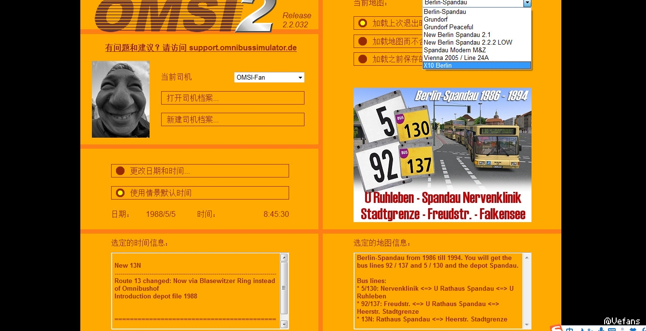This screenshot has height=331, width=646.
Task: Open the OMSI-Fan driver dropdown
Action: tap(269, 77)
